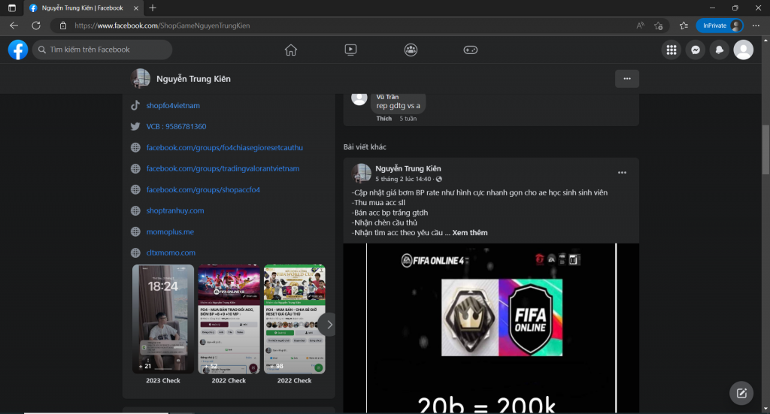Viewport: 770px width, 414px height.
Task: Expand post text with Xem thêm
Action: (x=470, y=233)
